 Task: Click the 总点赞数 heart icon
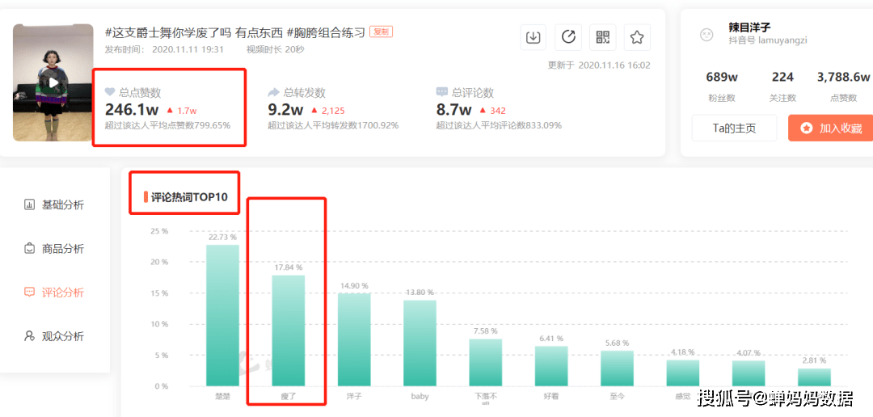[110, 92]
